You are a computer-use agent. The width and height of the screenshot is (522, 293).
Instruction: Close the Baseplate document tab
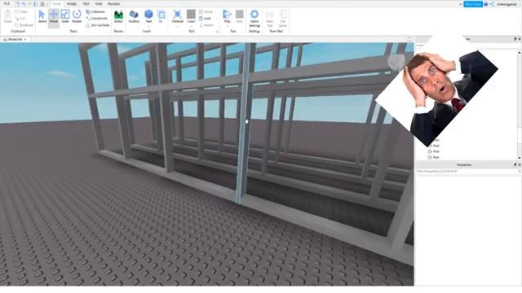(x=25, y=39)
